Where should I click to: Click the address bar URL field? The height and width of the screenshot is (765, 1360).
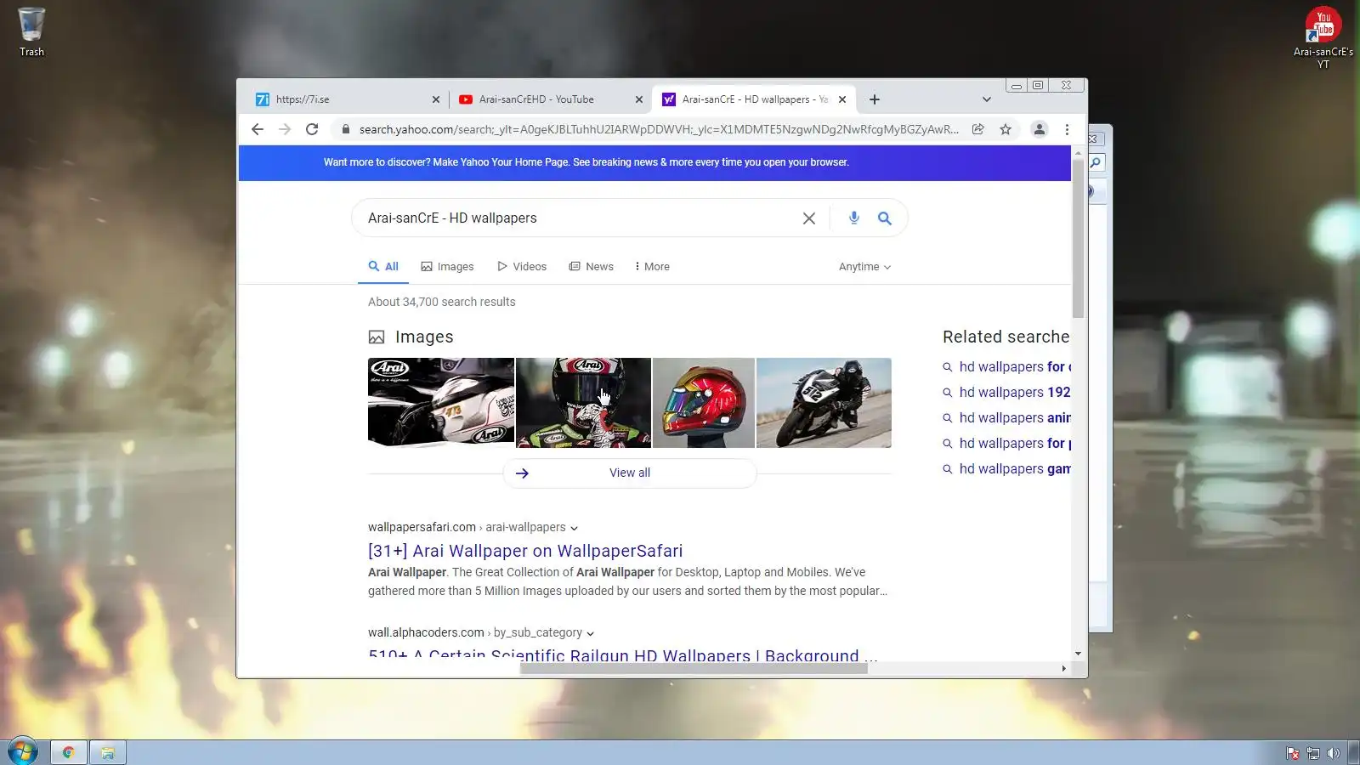tap(659, 129)
